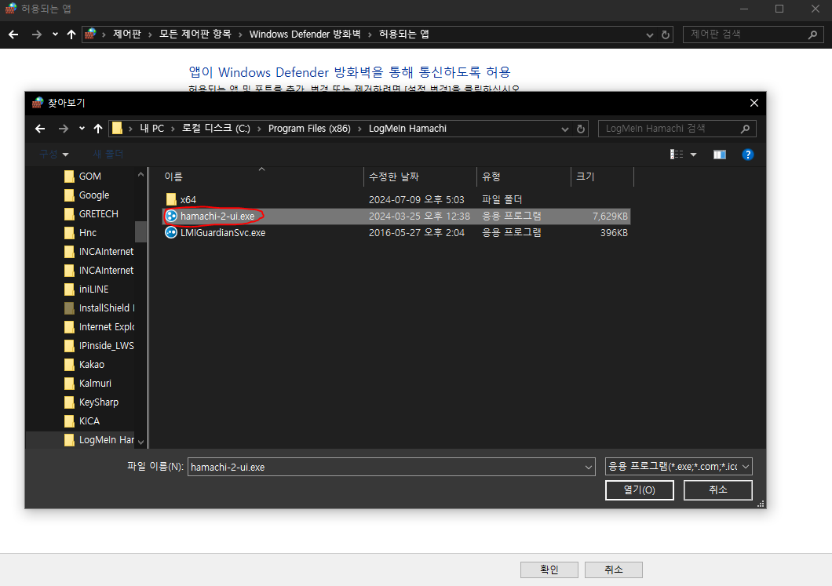Go up one folder level in the dialog
The width and height of the screenshot is (832, 586).
pyautogui.click(x=98, y=129)
